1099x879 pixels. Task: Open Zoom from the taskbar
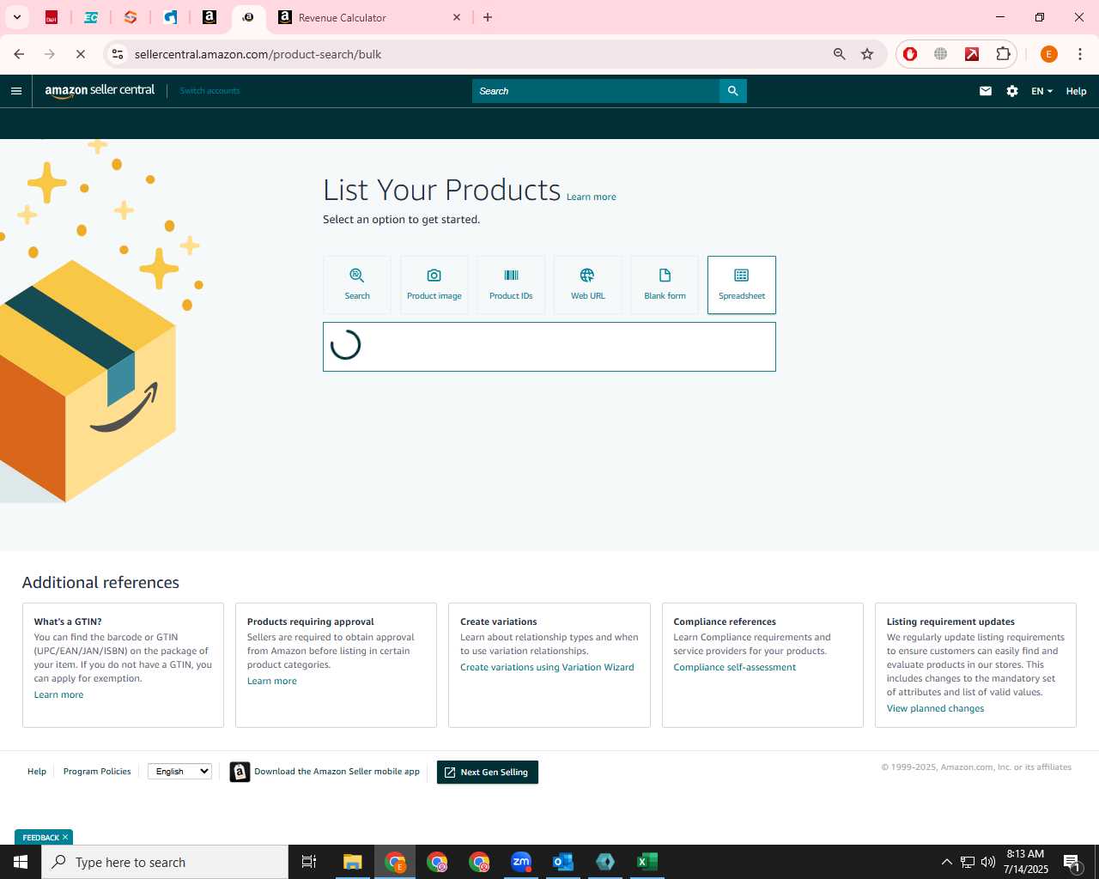tap(521, 862)
